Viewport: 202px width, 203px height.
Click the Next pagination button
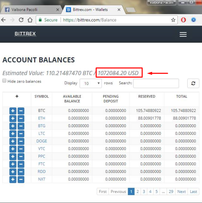coord(181,192)
